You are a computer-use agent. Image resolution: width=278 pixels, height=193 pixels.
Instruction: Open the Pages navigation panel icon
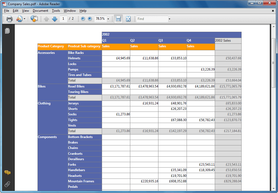click(7, 31)
